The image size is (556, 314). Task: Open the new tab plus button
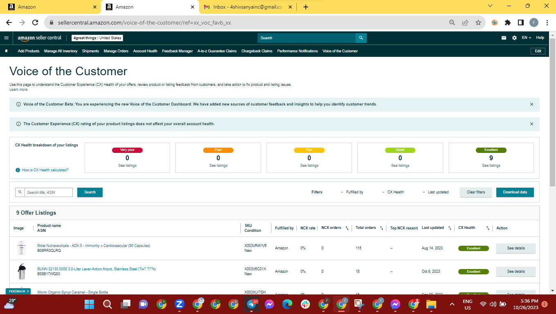coord(306,7)
